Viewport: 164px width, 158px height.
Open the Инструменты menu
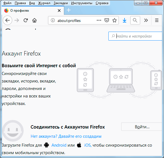(x=81, y=3)
